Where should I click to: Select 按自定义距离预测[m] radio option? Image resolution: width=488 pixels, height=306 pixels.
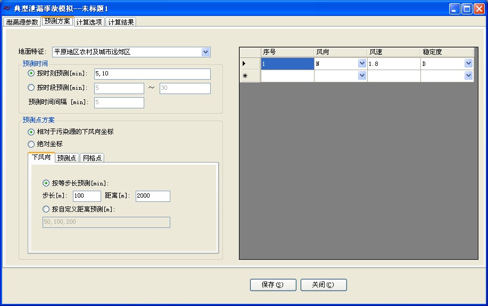tap(46, 209)
